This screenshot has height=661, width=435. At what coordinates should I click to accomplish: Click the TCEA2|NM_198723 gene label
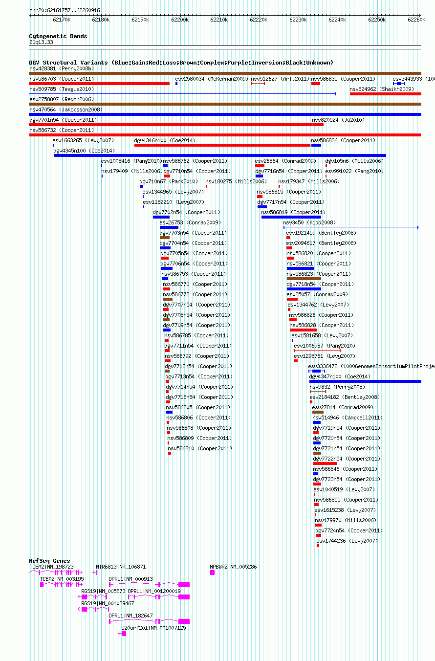tap(51, 567)
